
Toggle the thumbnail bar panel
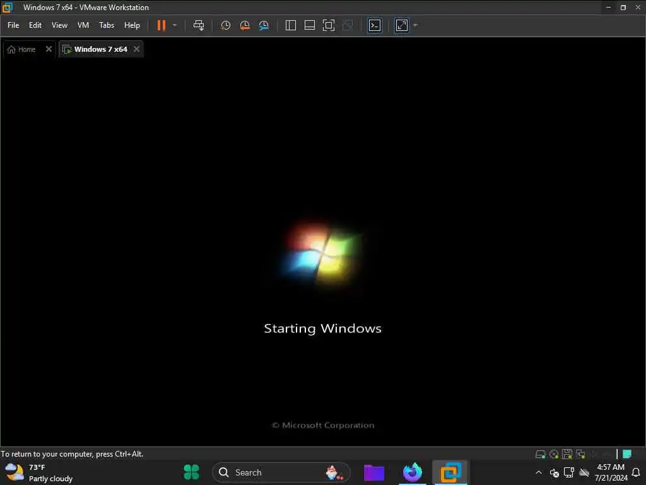click(309, 25)
